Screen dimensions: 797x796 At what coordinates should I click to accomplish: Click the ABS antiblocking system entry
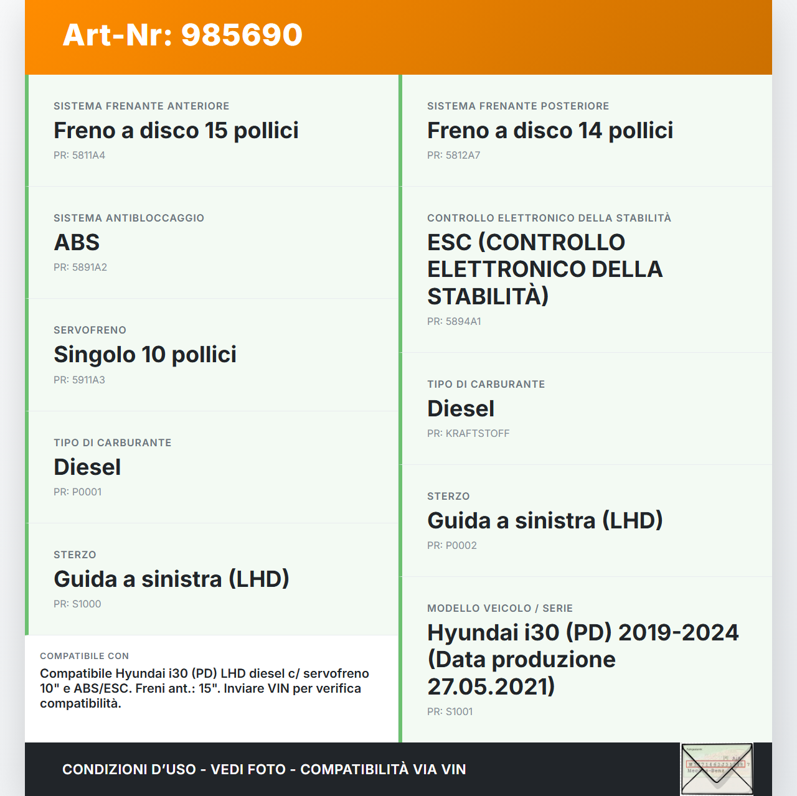pyautogui.click(x=77, y=243)
